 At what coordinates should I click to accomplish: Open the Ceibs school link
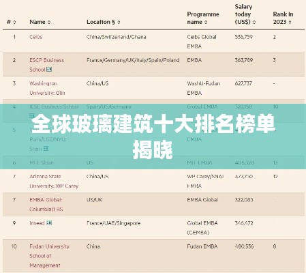[36, 37]
